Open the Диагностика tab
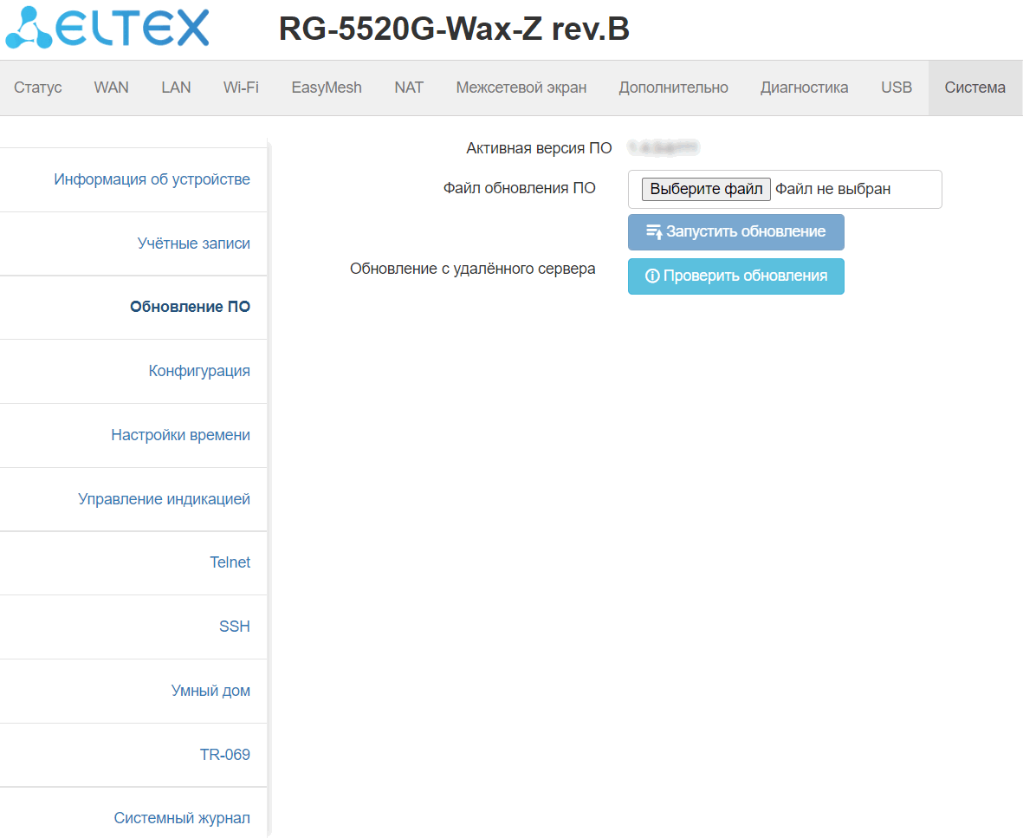 [x=805, y=88]
